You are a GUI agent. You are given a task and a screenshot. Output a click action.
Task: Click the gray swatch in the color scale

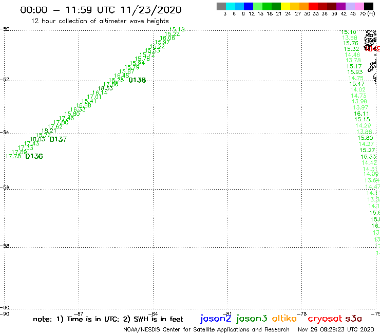click(x=221, y=6)
